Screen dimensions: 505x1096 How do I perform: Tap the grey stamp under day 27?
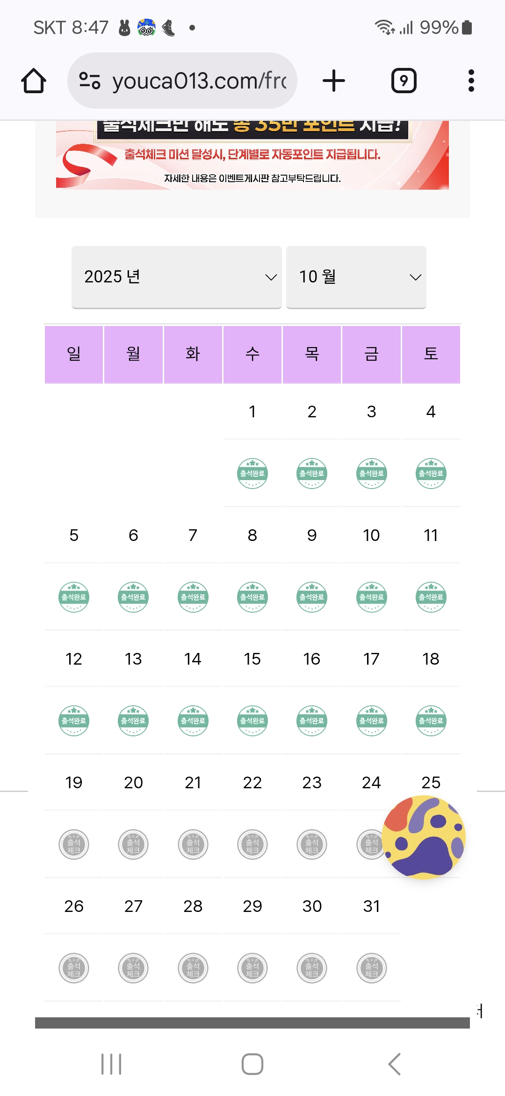click(x=133, y=968)
